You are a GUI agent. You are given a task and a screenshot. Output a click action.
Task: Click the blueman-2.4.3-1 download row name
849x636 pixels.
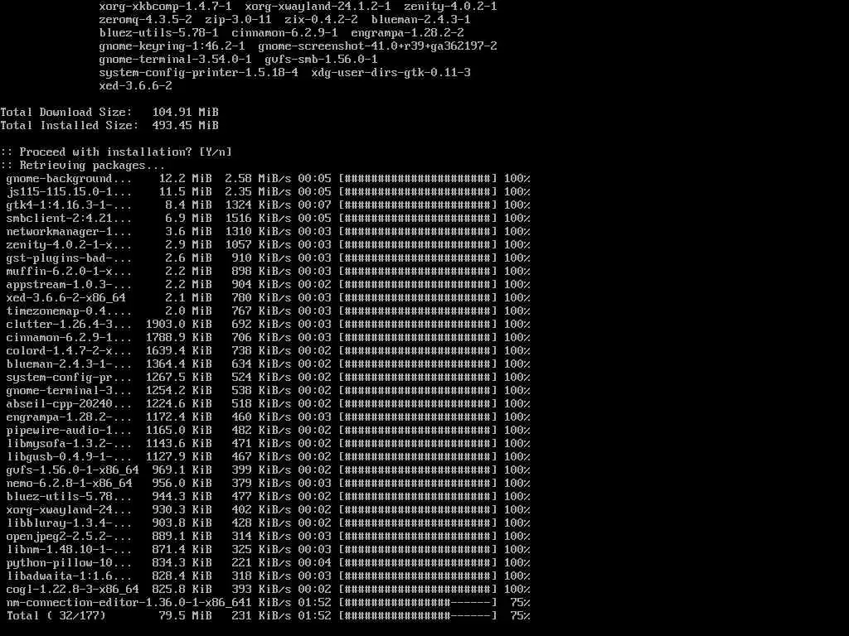point(69,364)
